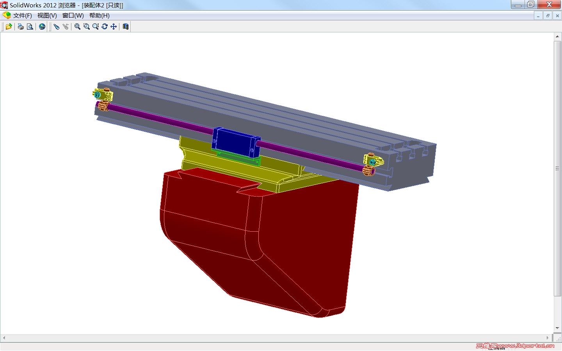This screenshot has height=351, width=562.
Task: Zoom to fit the whole model
Action: [77, 27]
